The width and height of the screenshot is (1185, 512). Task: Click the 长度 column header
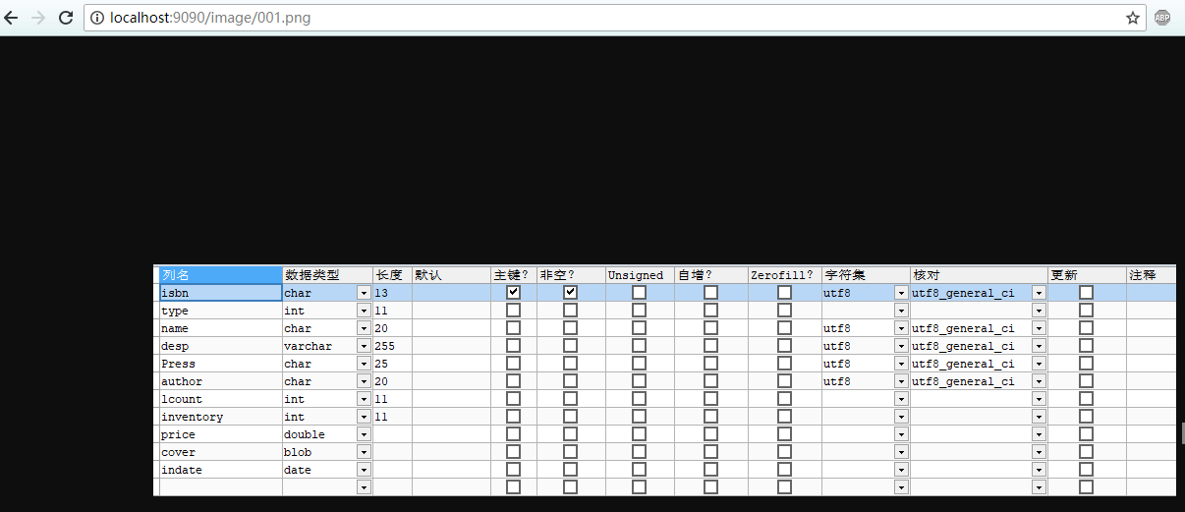pos(392,275)
